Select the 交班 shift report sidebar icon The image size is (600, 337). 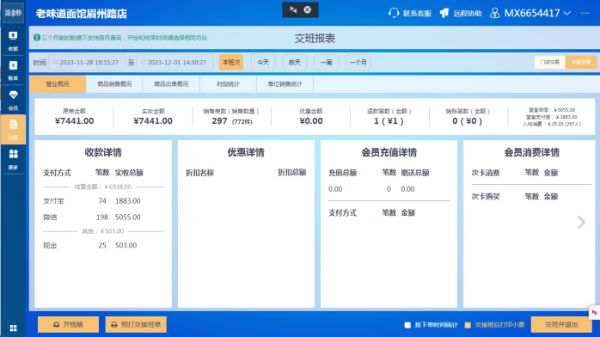[x=13, y=129]
